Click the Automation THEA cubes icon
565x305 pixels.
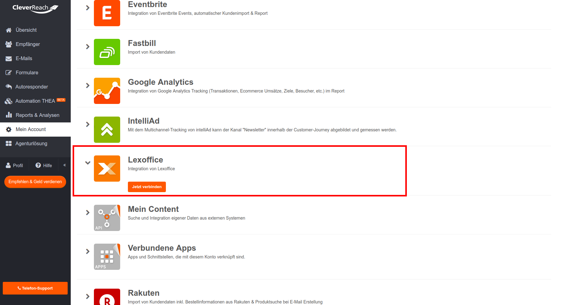(x=9, y=101)
